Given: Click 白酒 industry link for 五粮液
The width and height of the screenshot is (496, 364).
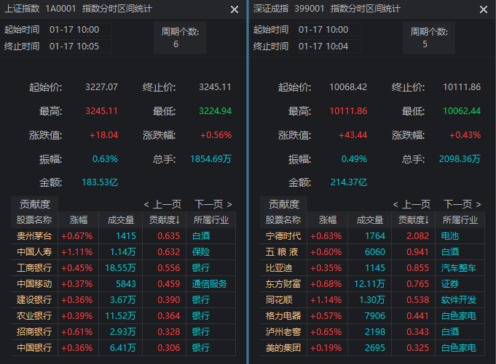Looking at the screenshot, I should point(449,251).
